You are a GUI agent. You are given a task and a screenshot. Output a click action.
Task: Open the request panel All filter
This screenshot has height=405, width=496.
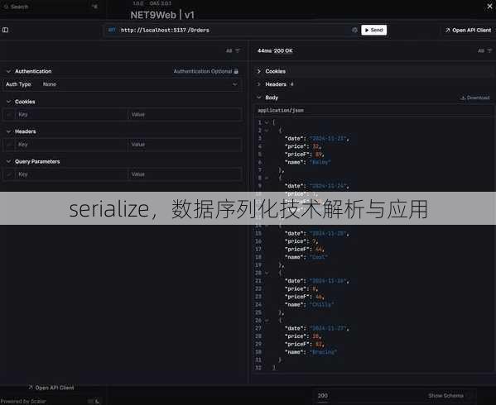(x=233, y=50)
